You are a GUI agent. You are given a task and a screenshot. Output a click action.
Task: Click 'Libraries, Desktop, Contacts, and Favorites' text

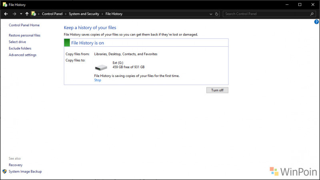coord(126,54)
